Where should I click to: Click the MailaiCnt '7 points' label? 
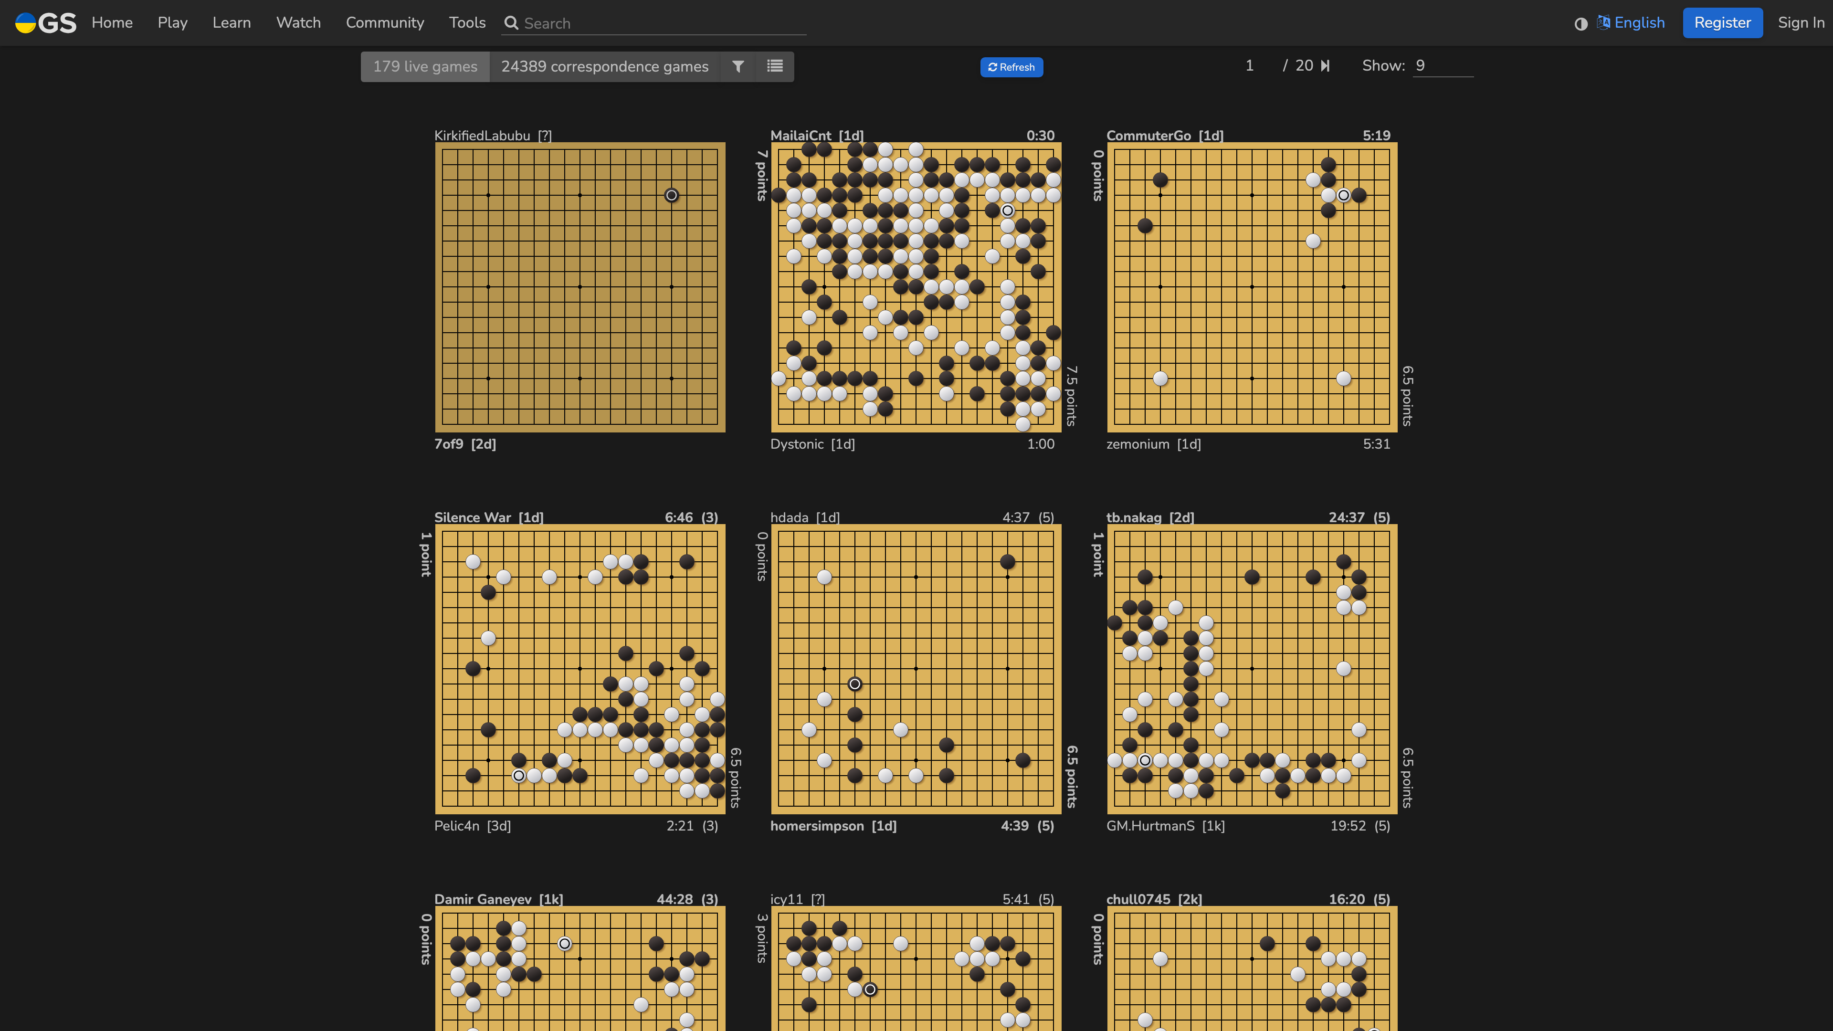[762, 175]
